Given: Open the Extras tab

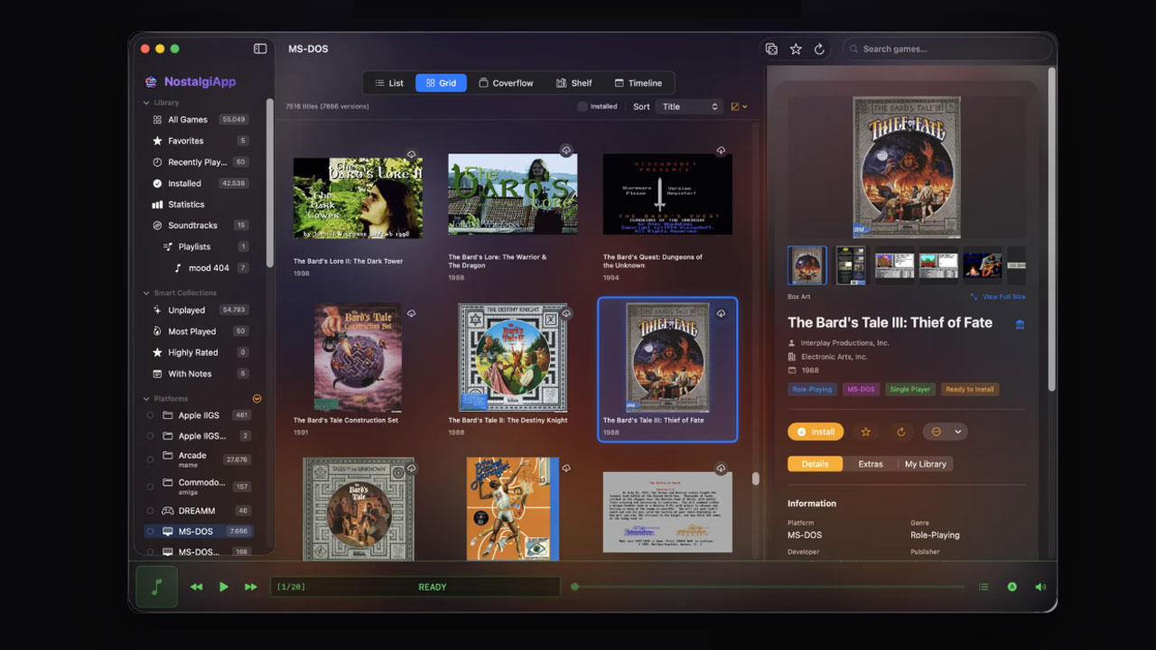Looking at the screenshot, I should click(x=871, y=464).
